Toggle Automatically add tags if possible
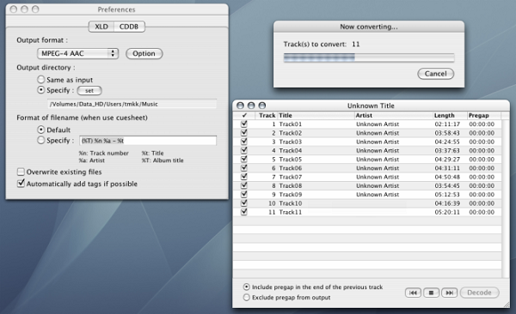516x314 pixels. (21, 184)
